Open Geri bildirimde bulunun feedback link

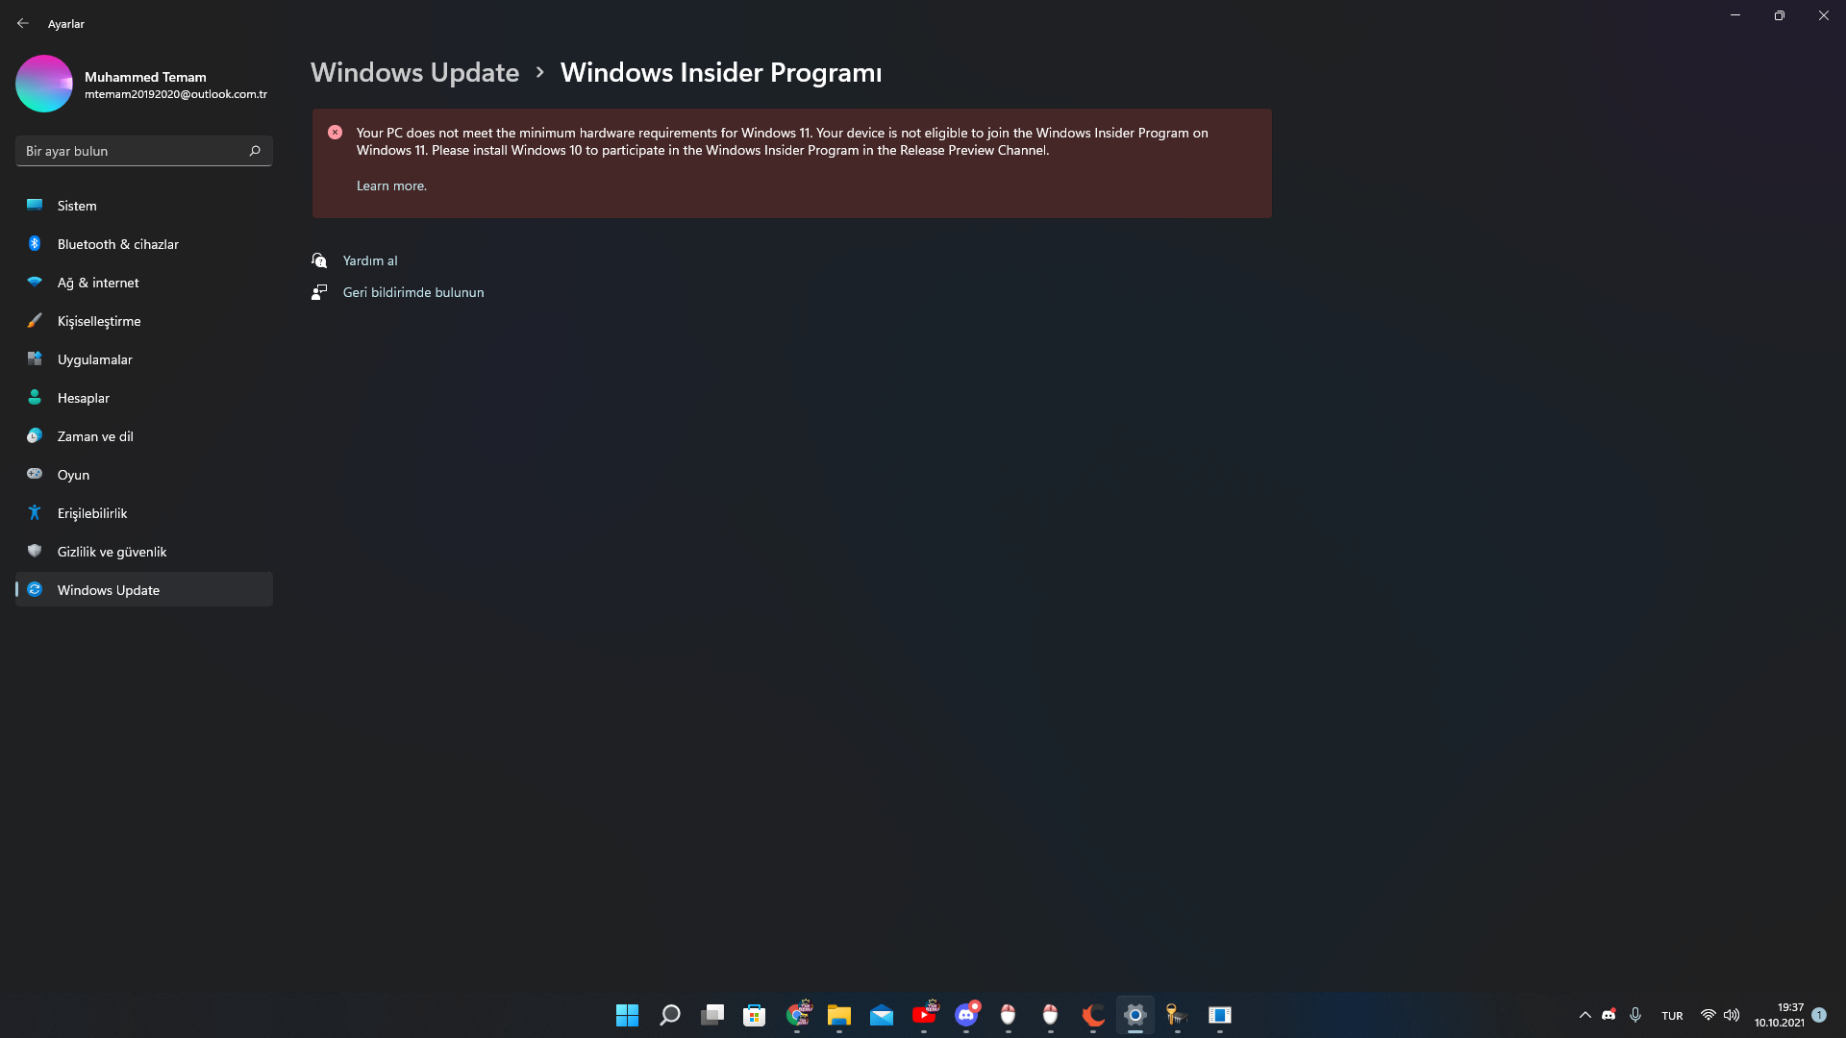click(413, 292)
